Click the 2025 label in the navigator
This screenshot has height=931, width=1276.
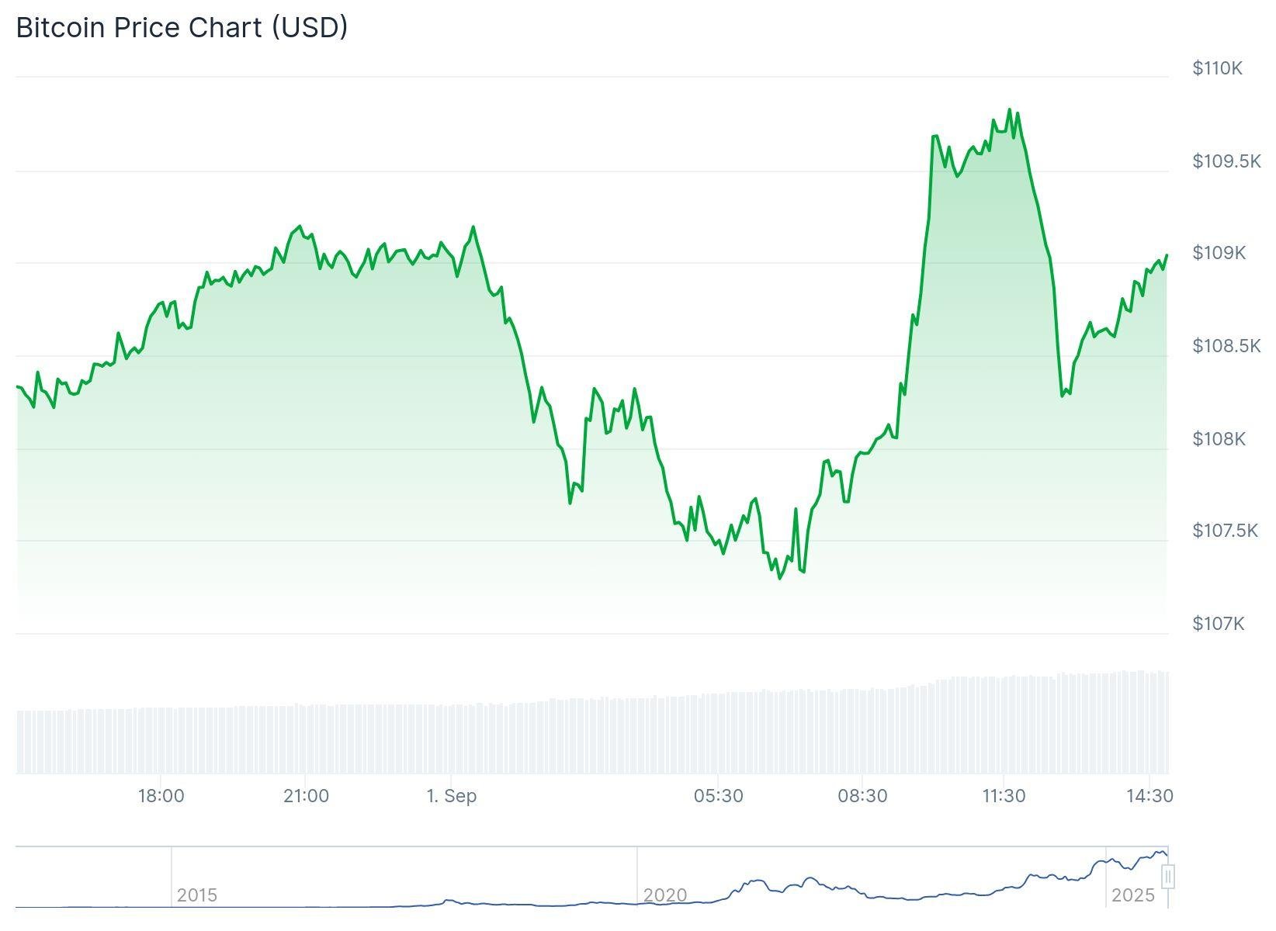[x=1133, y=895]
